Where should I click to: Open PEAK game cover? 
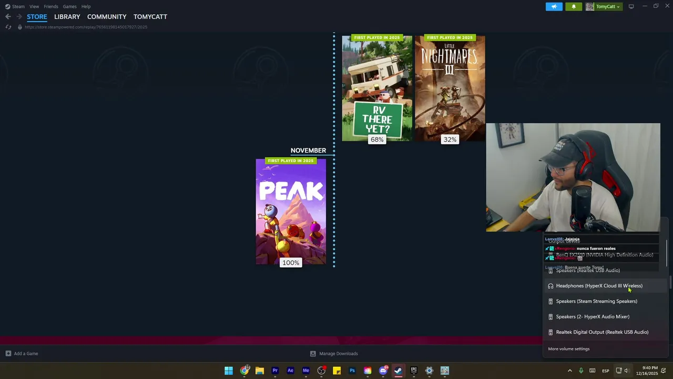click(291, 212)
